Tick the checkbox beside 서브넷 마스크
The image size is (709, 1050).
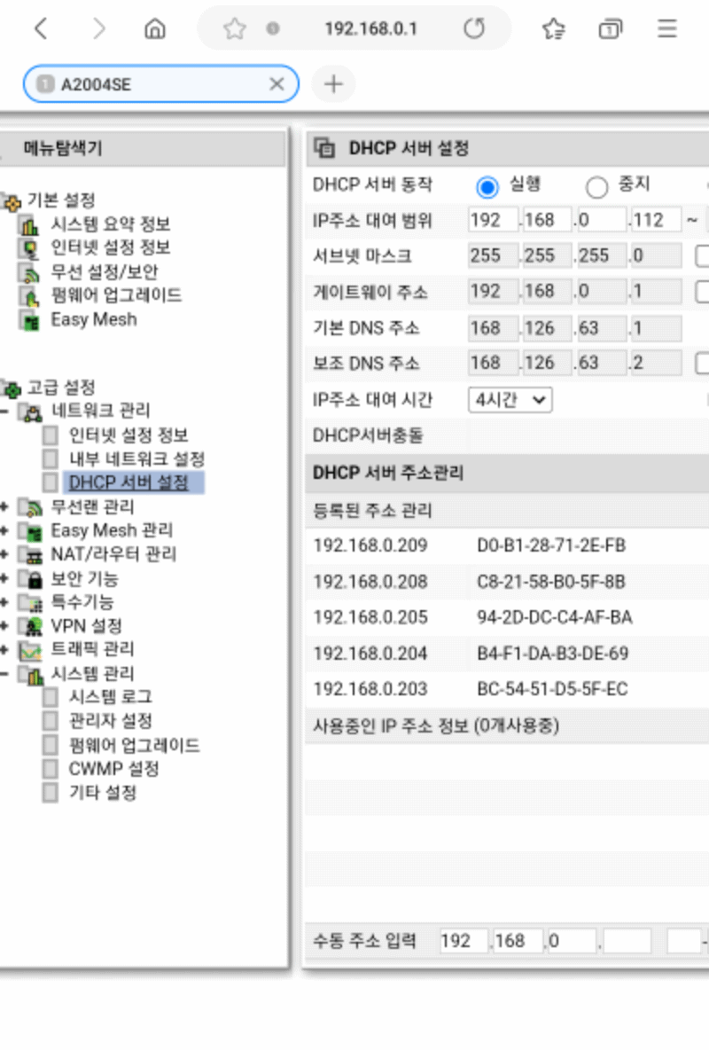tap(702, 255)
